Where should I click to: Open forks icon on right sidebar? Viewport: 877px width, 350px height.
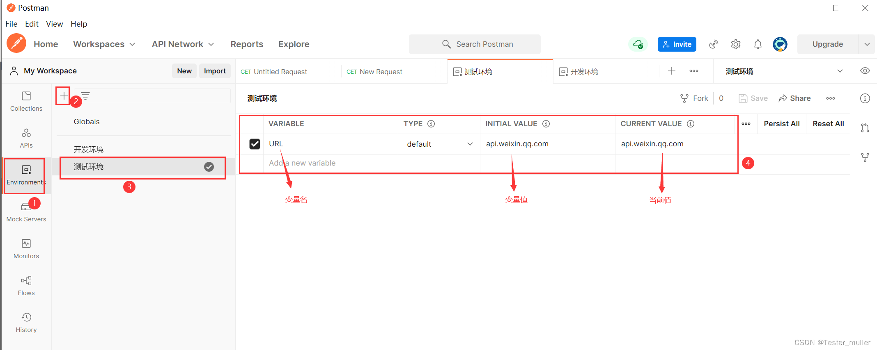865,157
